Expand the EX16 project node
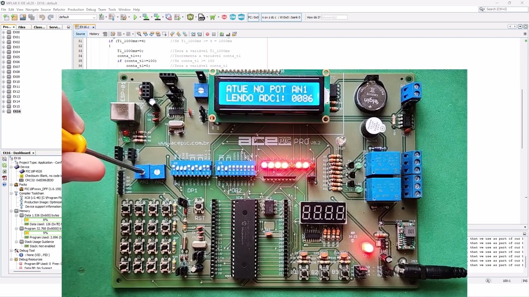 [x=4, y=111]
